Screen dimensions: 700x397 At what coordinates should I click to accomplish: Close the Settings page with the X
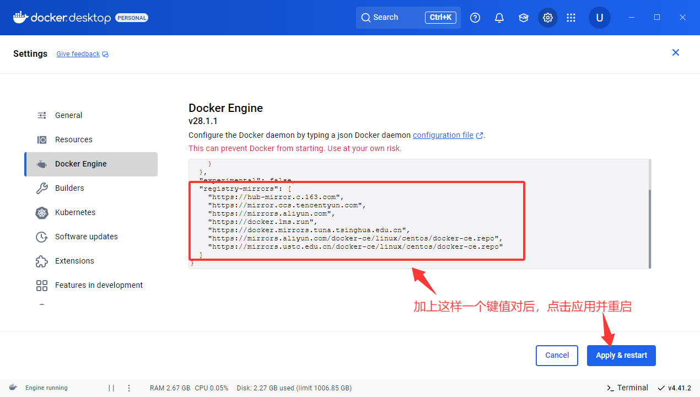[676, 52]
